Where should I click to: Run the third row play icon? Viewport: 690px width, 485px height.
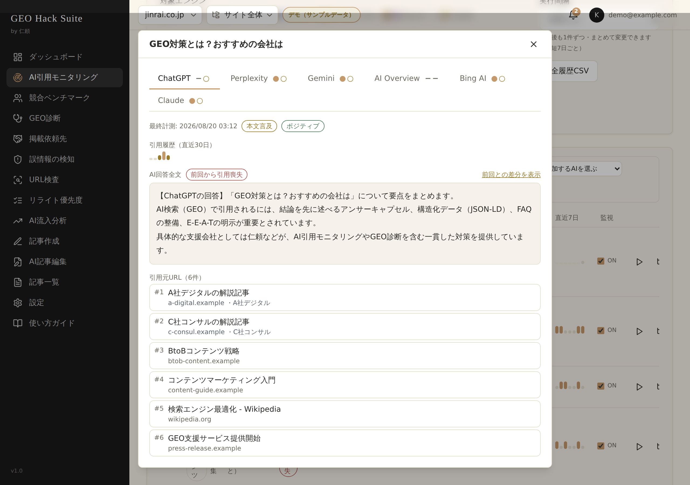[639, 387]
